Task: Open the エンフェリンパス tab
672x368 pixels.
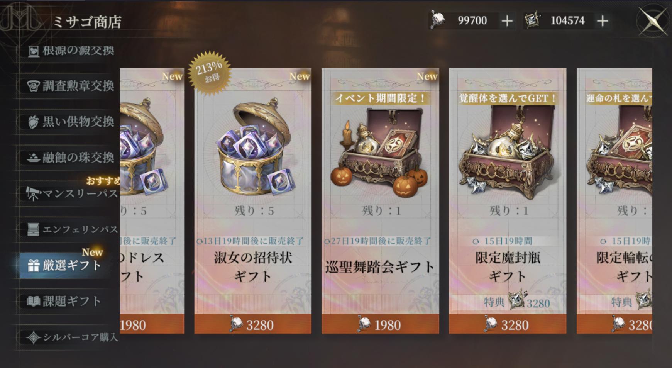Action: click(x=71, y=229)
